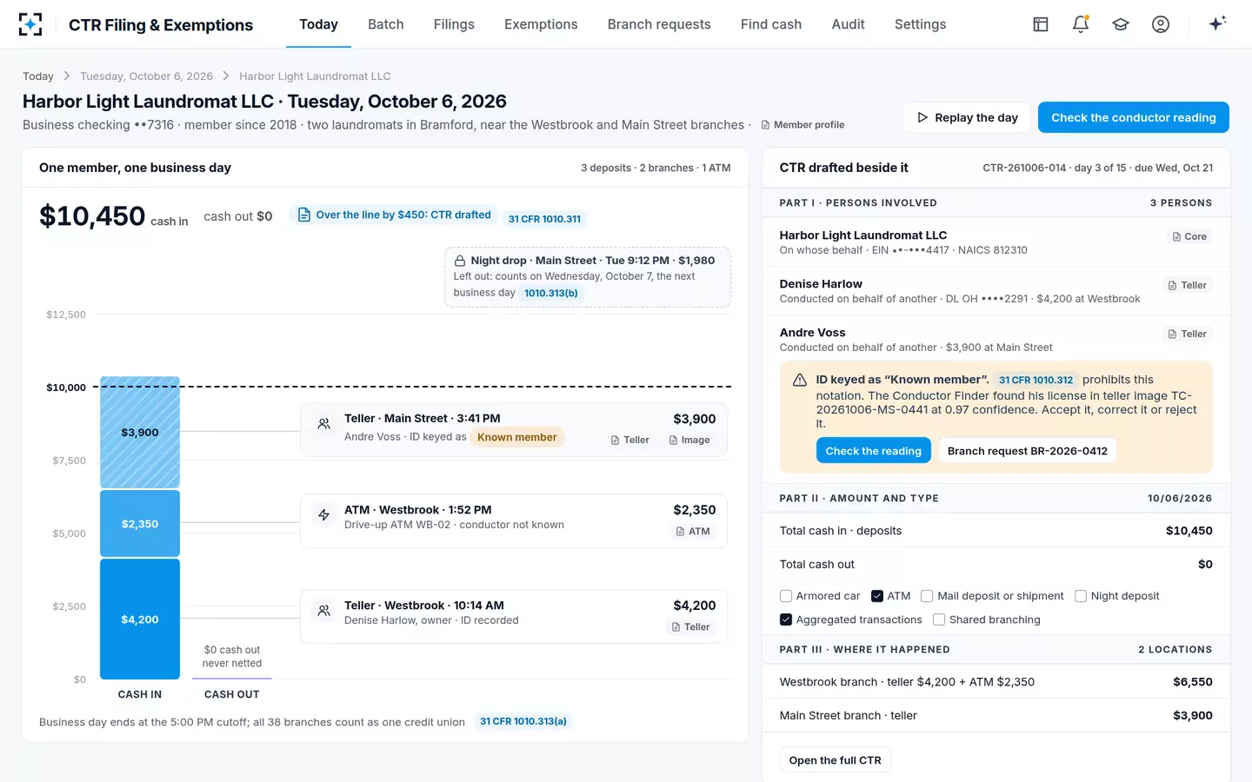Screen dimensions: 1252x782
Task: Open the sparkle assistant icon
Action: pos(1217,23)
